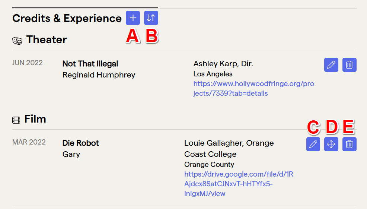Open the reorder credits up-down arrows button

(151, 18)
